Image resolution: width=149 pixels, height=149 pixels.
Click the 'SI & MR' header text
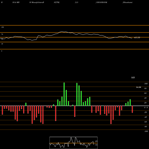16,2
